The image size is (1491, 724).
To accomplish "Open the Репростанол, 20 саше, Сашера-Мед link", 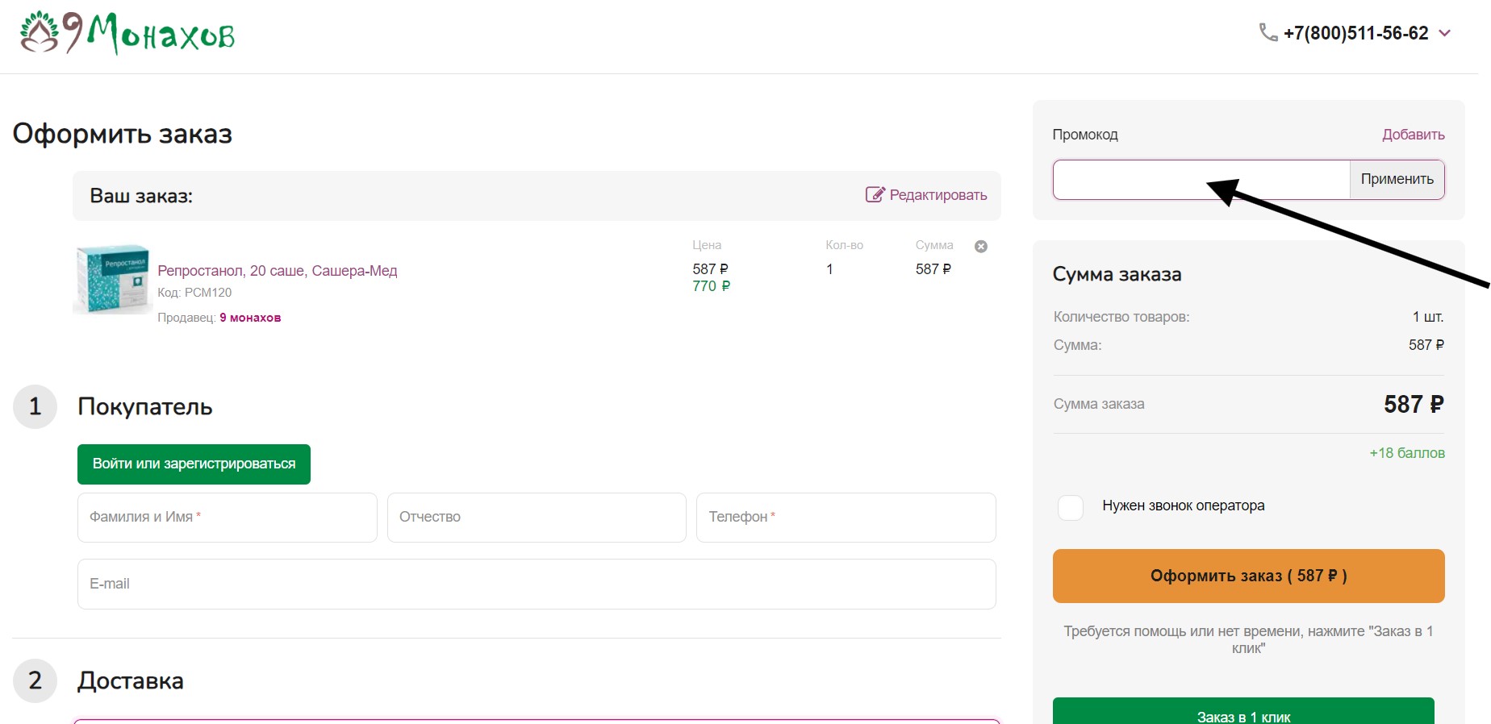I will (278, 271).
